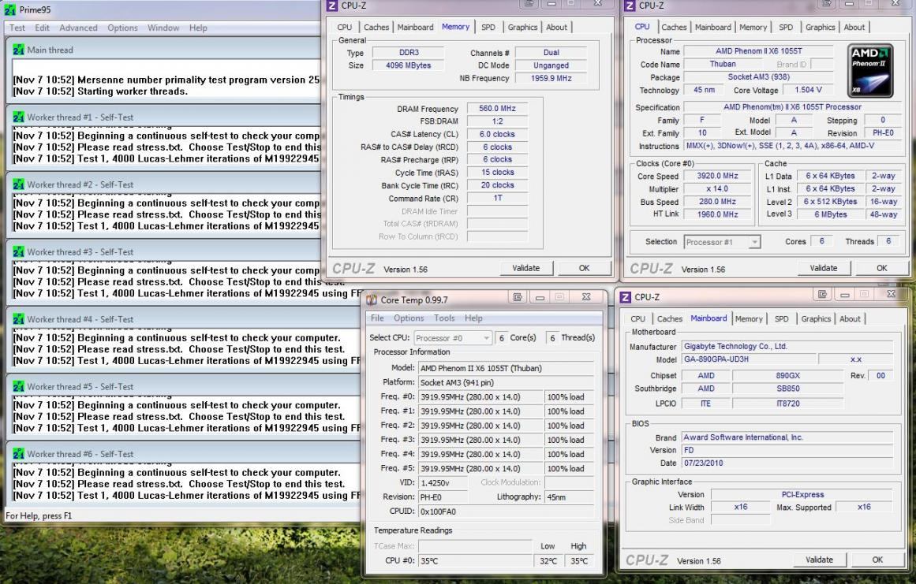Open Core Temp Options menu
Image resolution: width=916 pixels, height=584 pixels.
coord(409,318)
